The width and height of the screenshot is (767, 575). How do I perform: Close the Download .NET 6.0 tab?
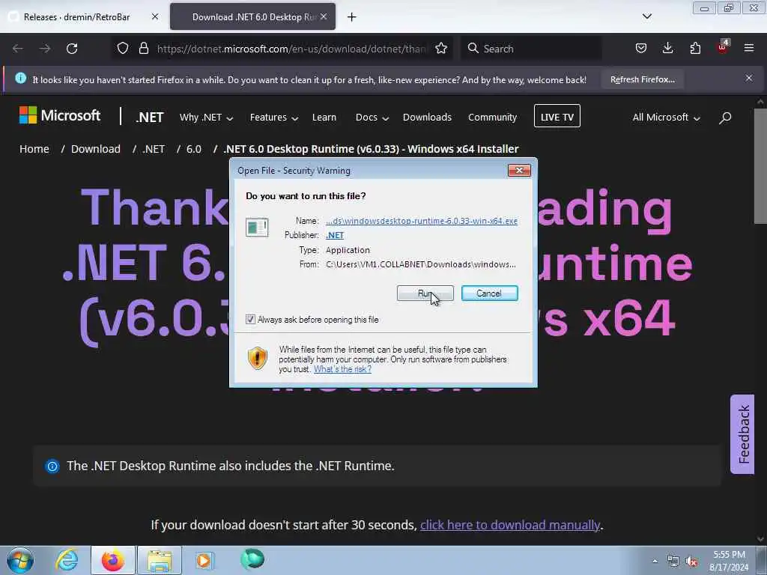[324, 16]
